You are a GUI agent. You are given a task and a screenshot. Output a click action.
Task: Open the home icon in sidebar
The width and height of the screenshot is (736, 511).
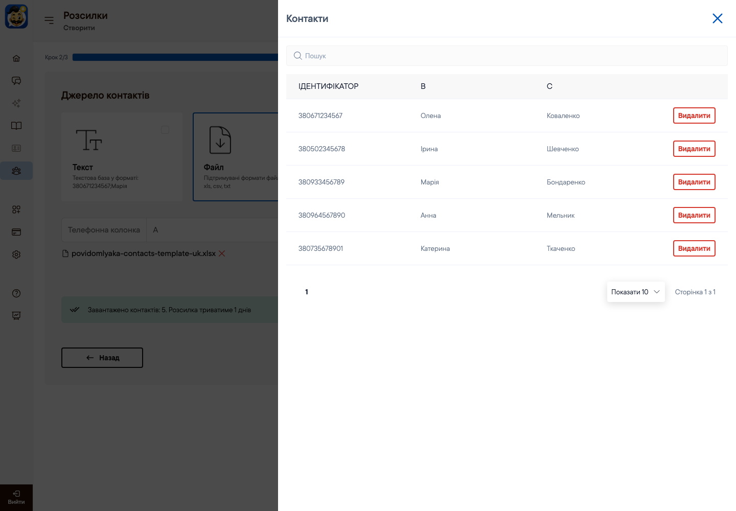(16, 58)
